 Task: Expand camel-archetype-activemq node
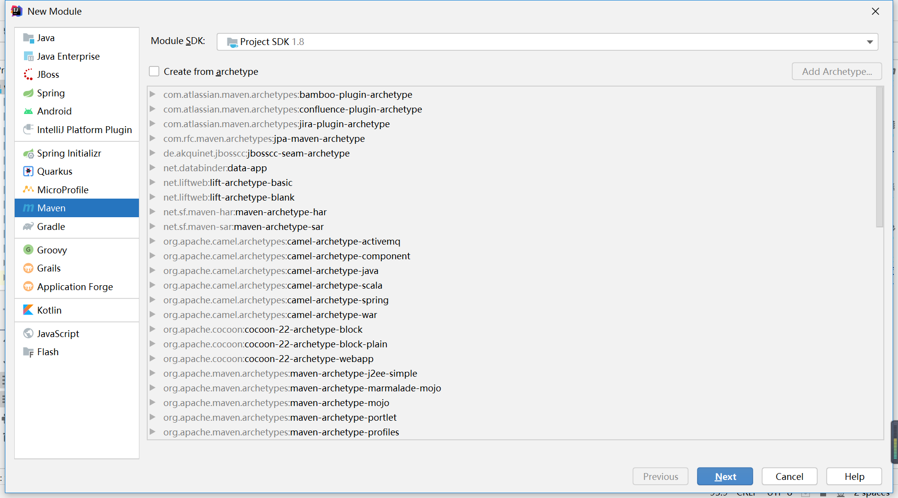click(x=153, y=241)
